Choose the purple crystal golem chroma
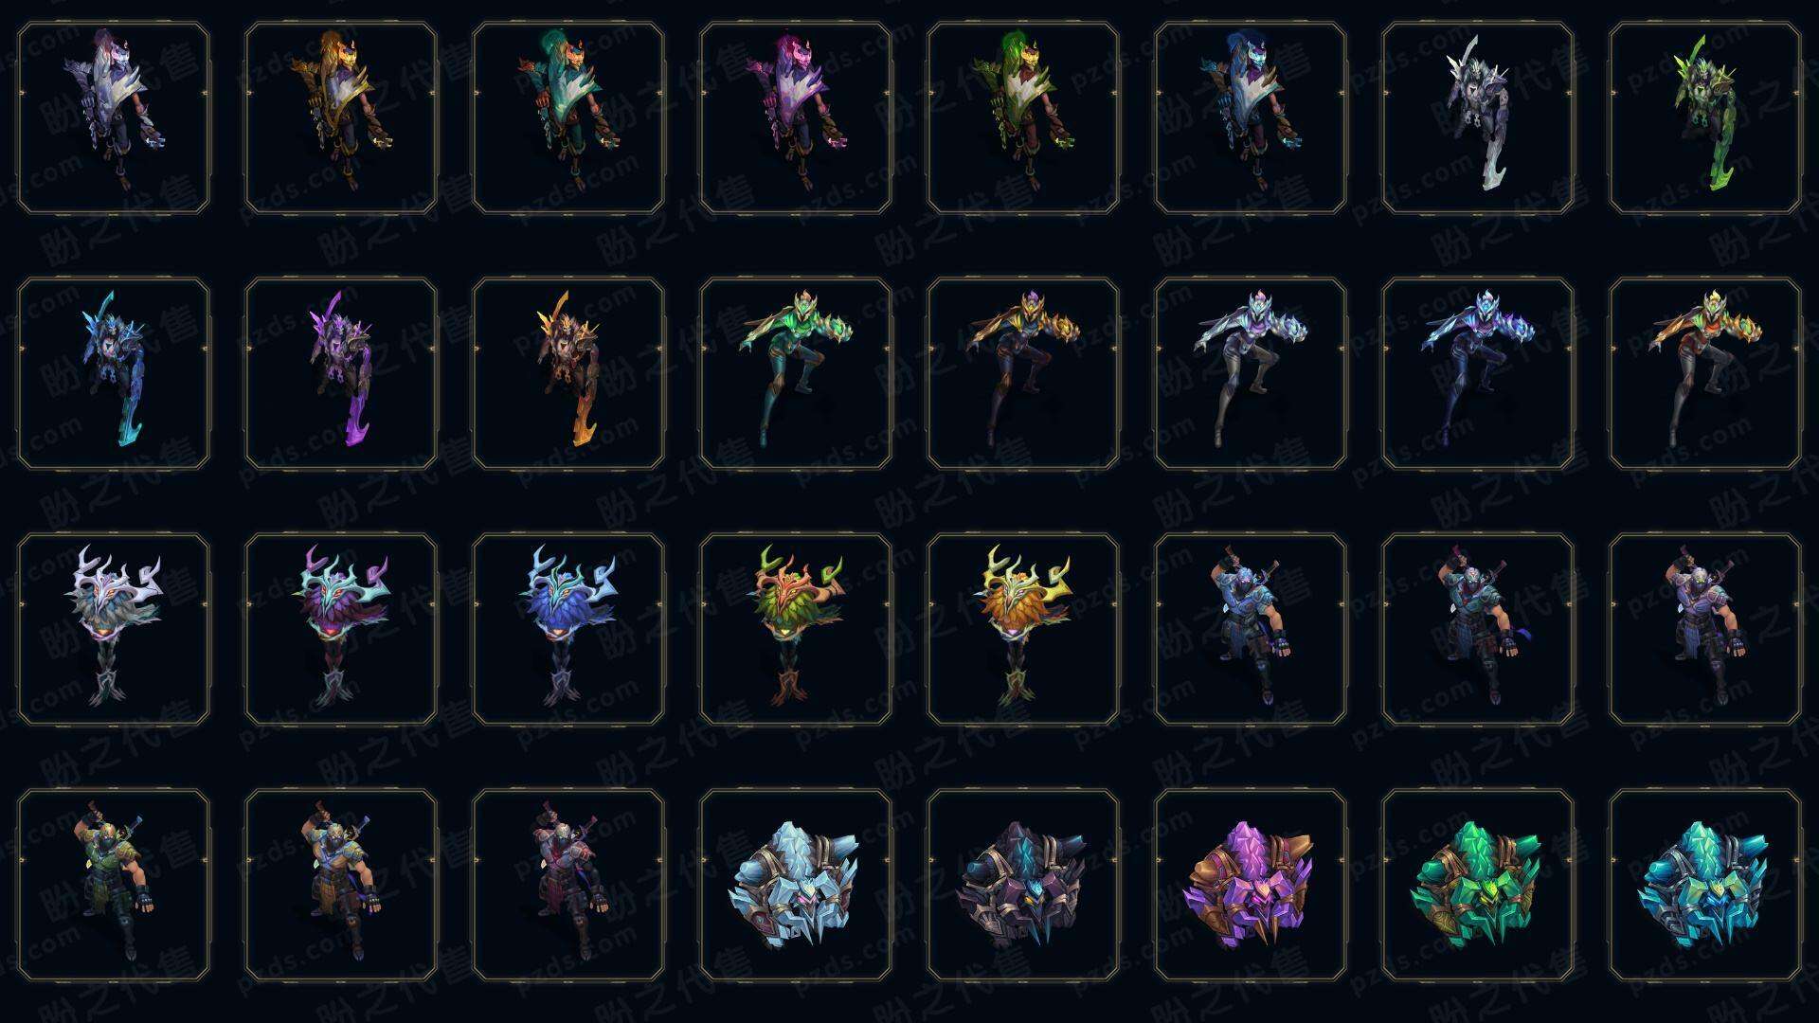 pos(1251,885)
